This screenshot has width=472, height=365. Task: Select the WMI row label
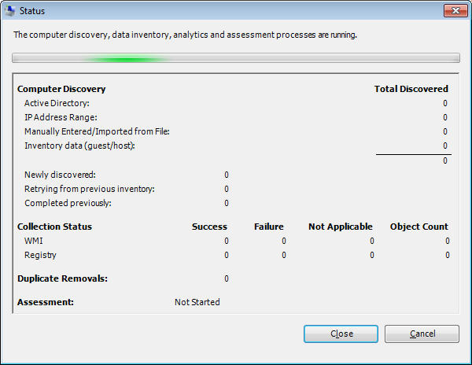click(x=34, y=241)
